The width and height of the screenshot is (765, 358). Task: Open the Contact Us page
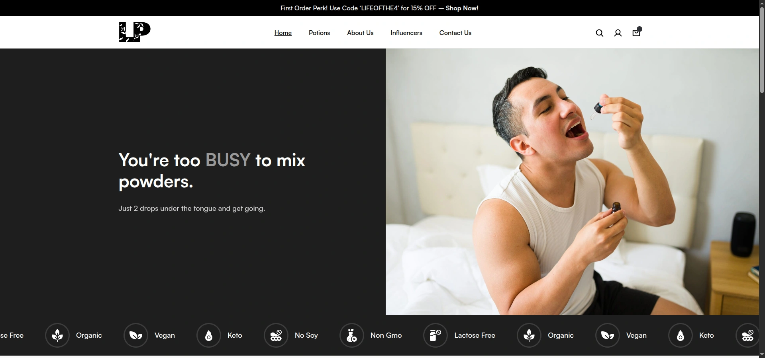click(455, 33)
